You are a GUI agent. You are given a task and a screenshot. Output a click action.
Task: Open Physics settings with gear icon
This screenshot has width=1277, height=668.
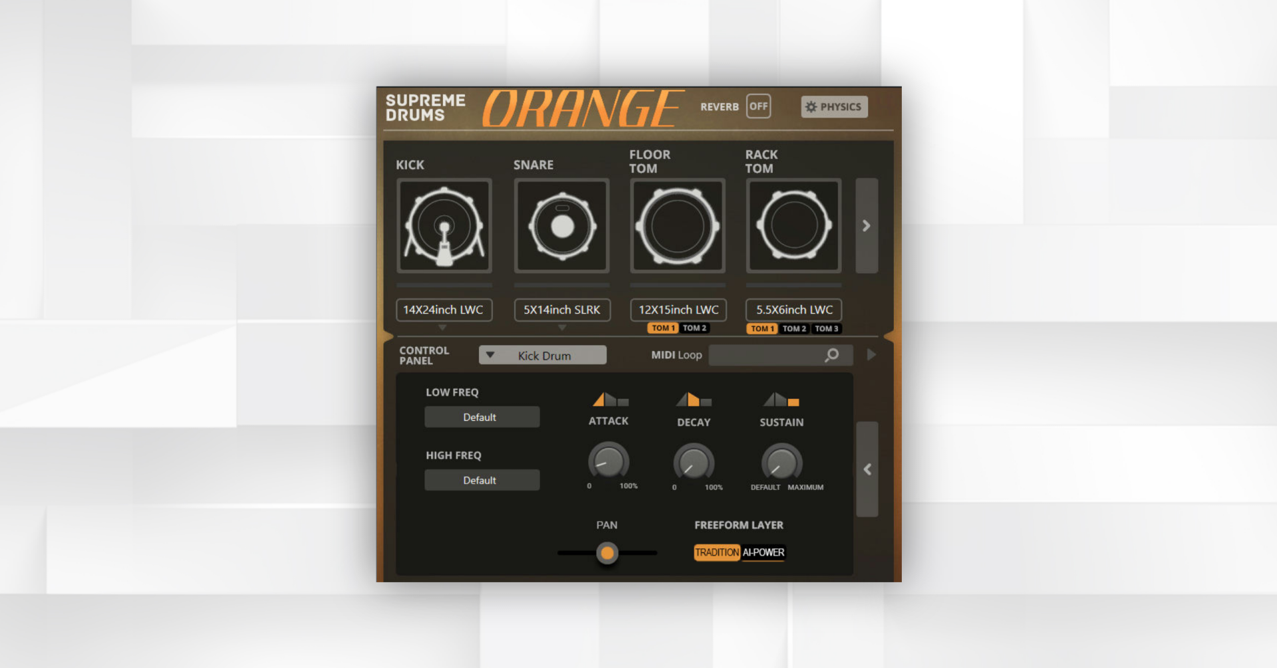coord(834,106)
